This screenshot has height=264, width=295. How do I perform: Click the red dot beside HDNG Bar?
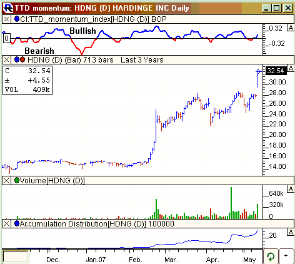point(22,59)
